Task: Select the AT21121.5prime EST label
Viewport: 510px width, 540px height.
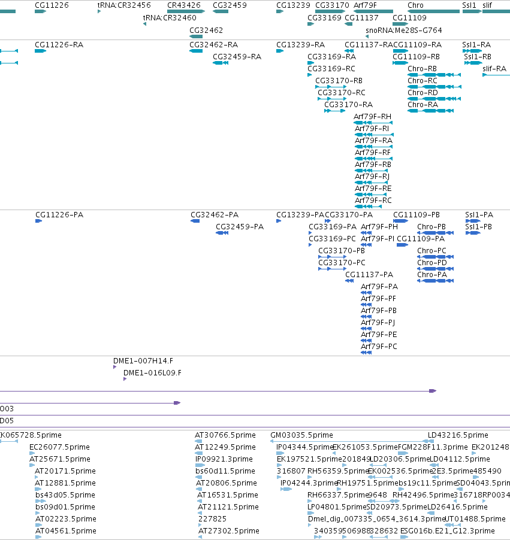Action: [x=228, y=507]
